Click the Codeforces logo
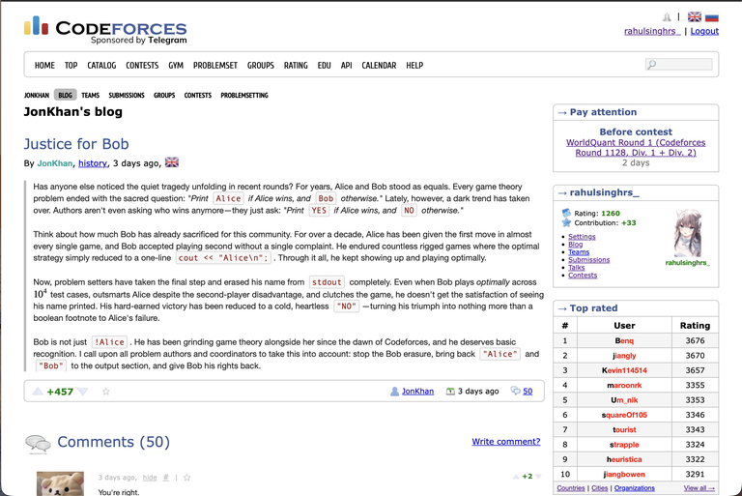The height and width of the screenshot is (496, 742). point(105,30)
